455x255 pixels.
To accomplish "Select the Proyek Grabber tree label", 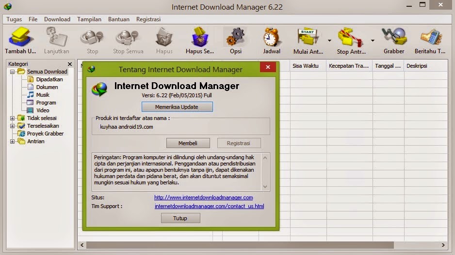I will [x=45, y=134].
